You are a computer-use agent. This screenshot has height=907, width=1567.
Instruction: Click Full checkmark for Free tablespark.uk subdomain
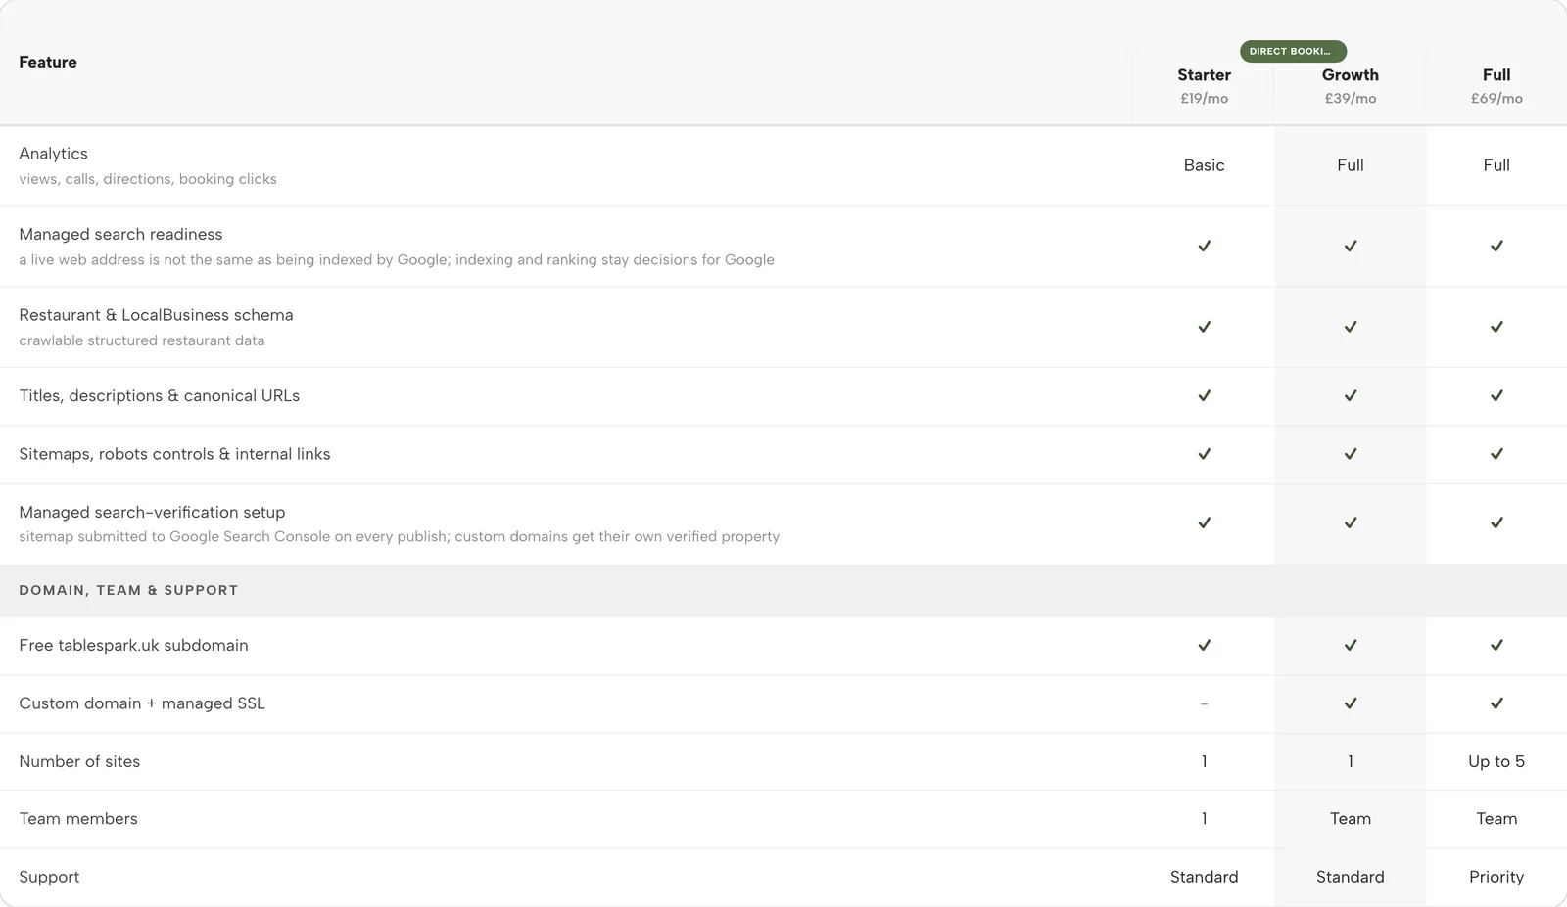pyautogui.click(x=1496, y=646)
